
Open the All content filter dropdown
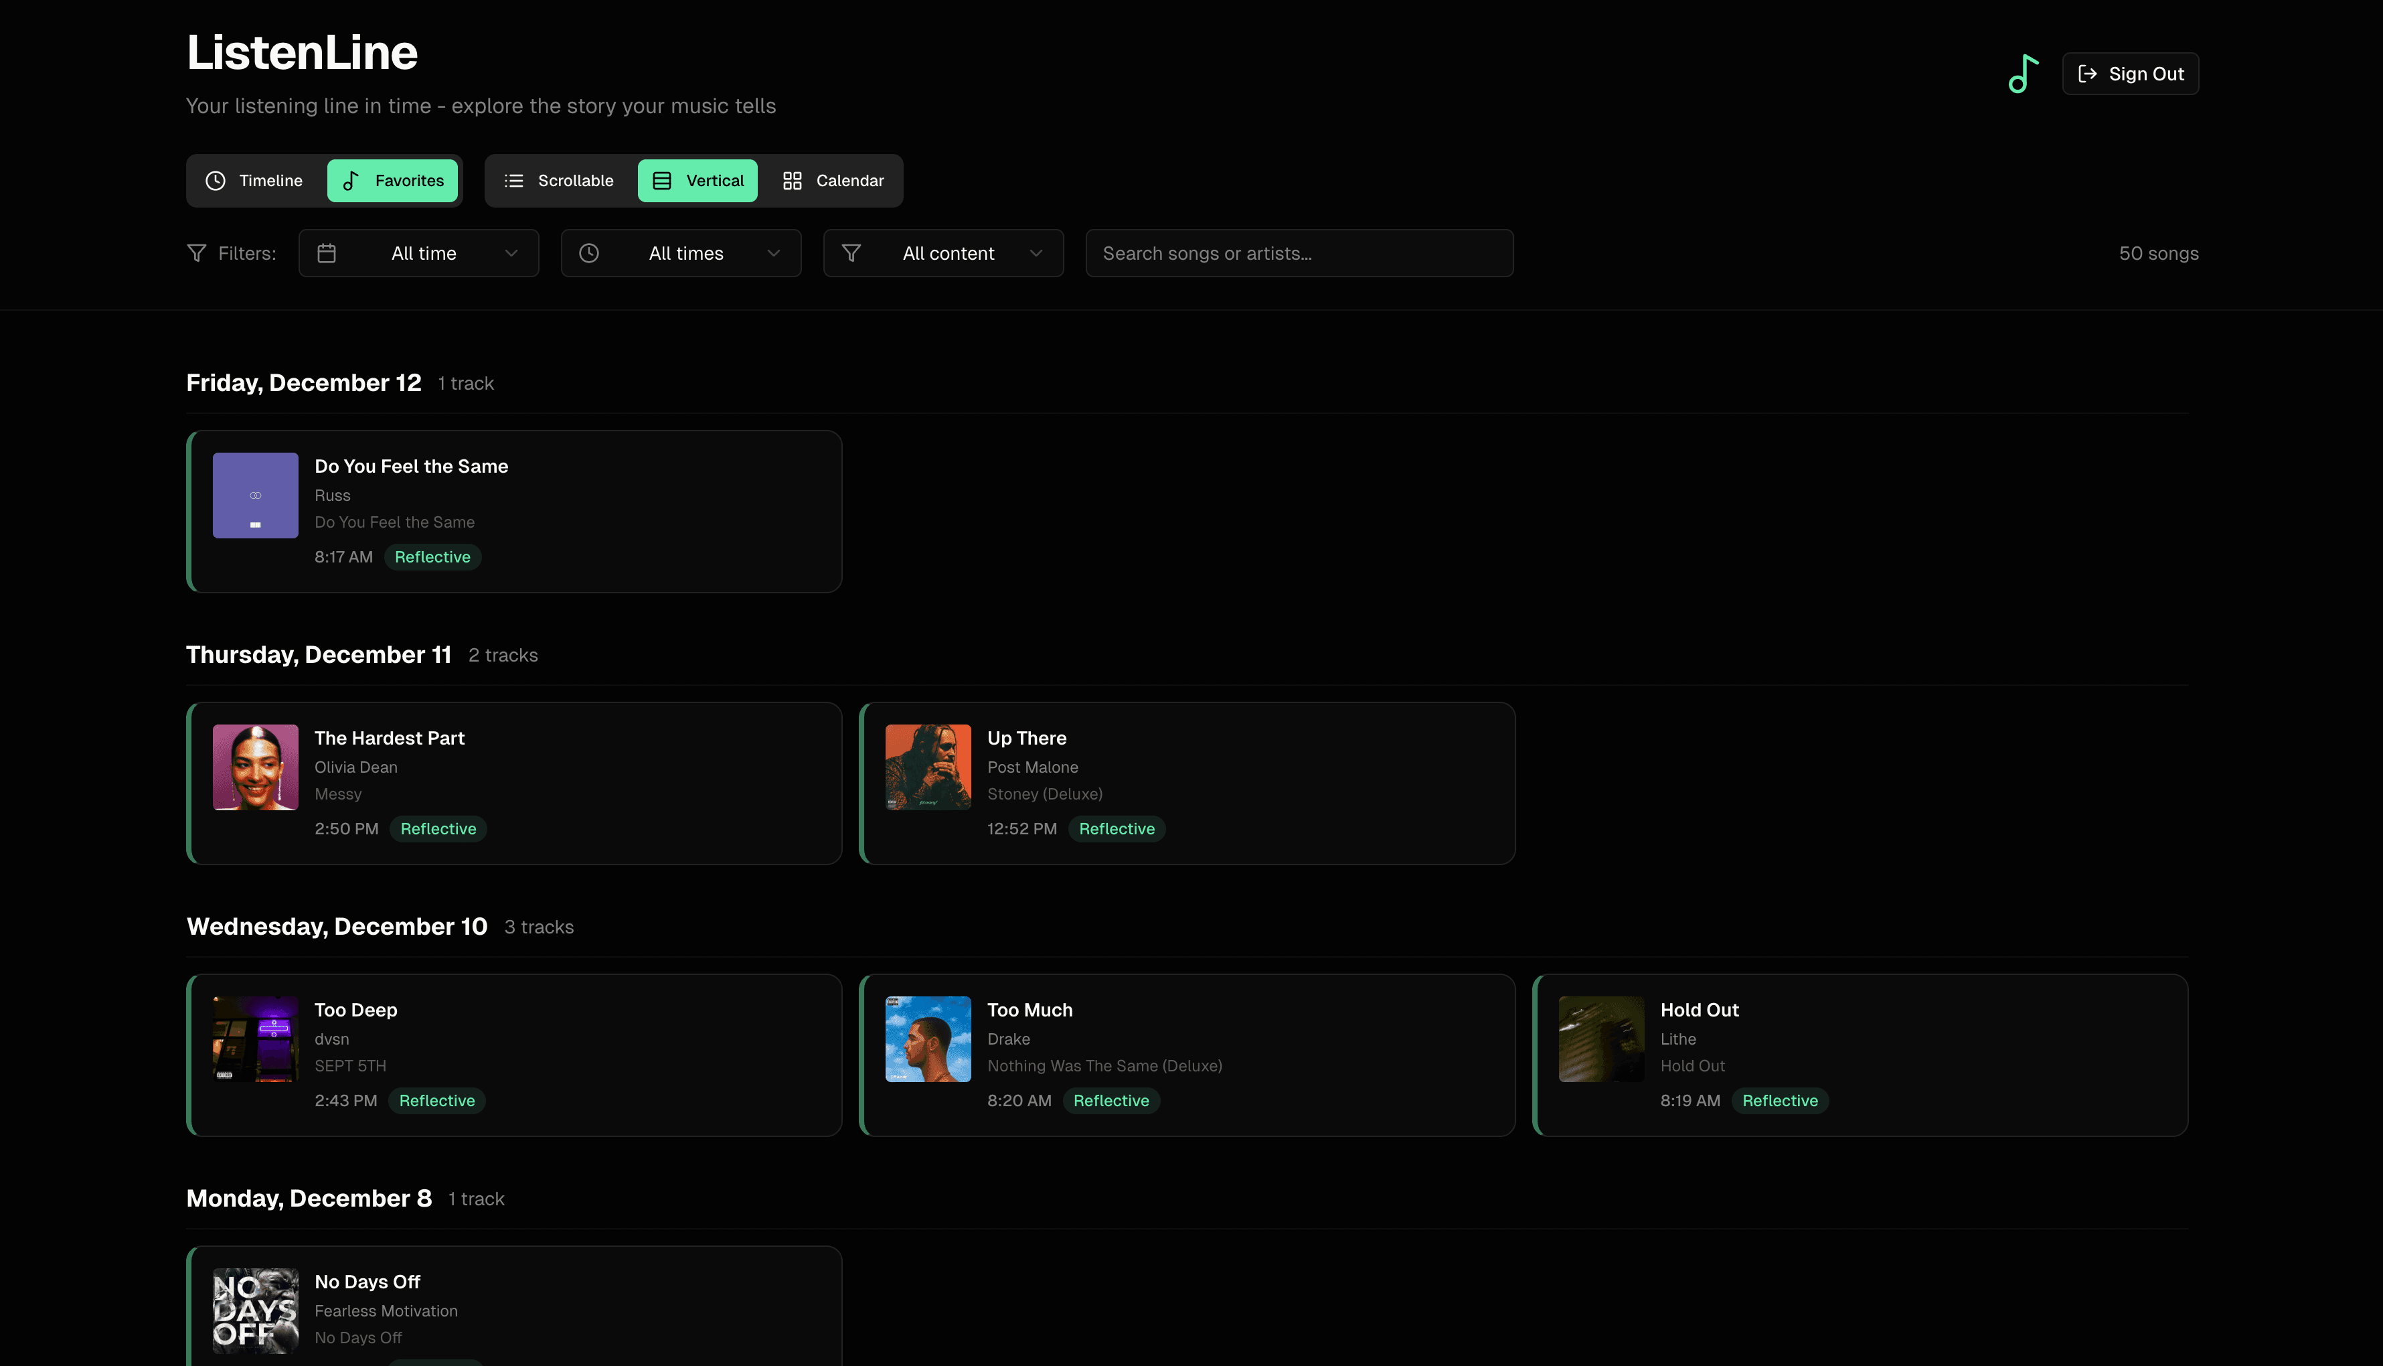(x=942, y=252)
